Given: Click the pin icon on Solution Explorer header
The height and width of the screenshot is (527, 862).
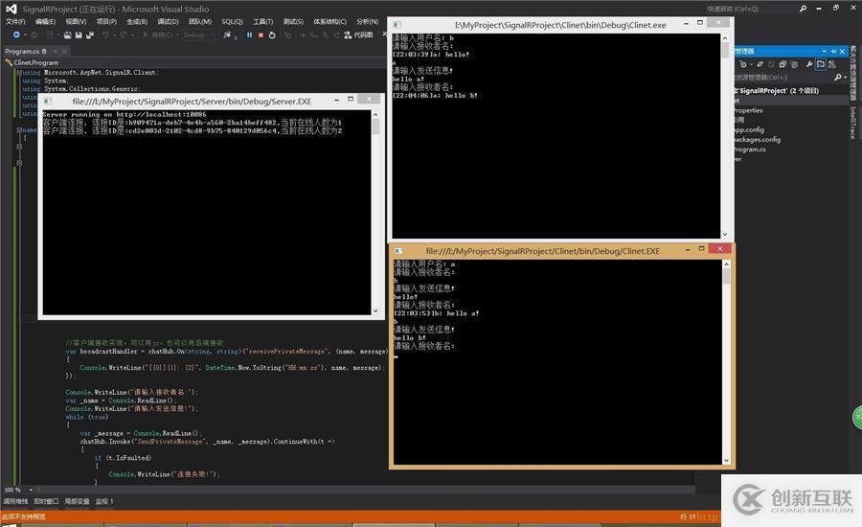Looking at the screenshot, I should tap(833, 51).
